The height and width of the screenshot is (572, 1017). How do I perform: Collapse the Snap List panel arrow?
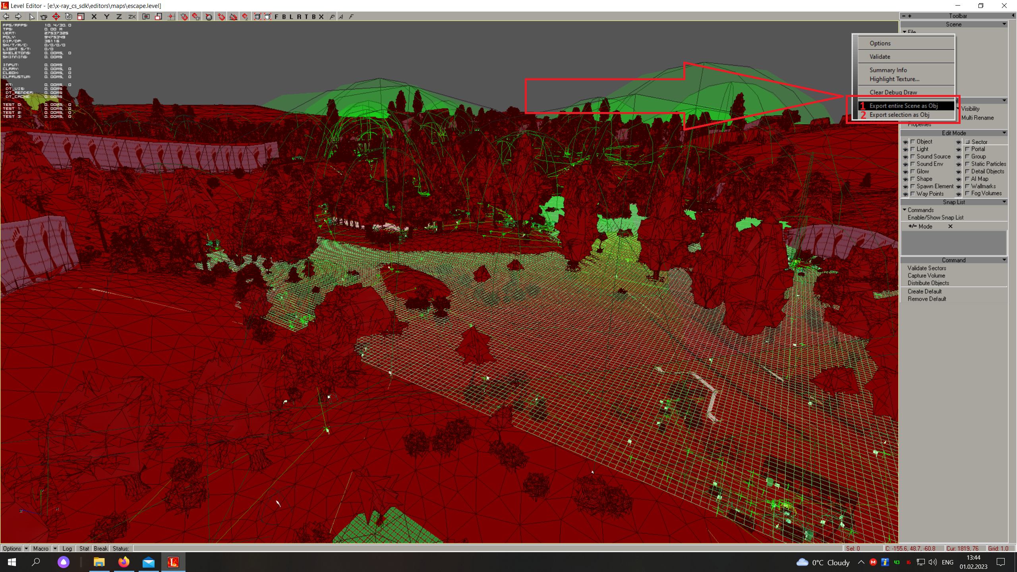1004,202
